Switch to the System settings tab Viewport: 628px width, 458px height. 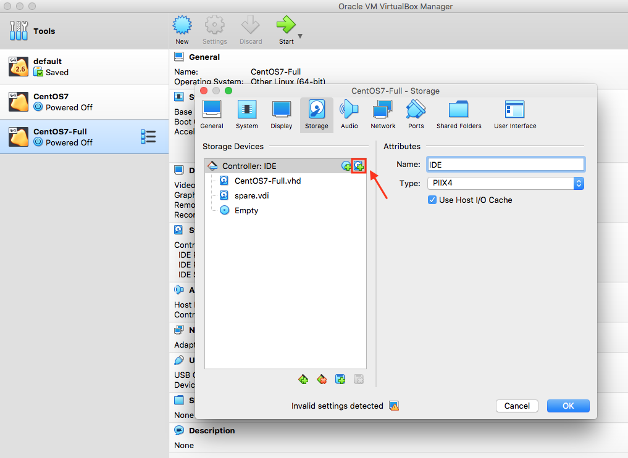tap(247, 115)
